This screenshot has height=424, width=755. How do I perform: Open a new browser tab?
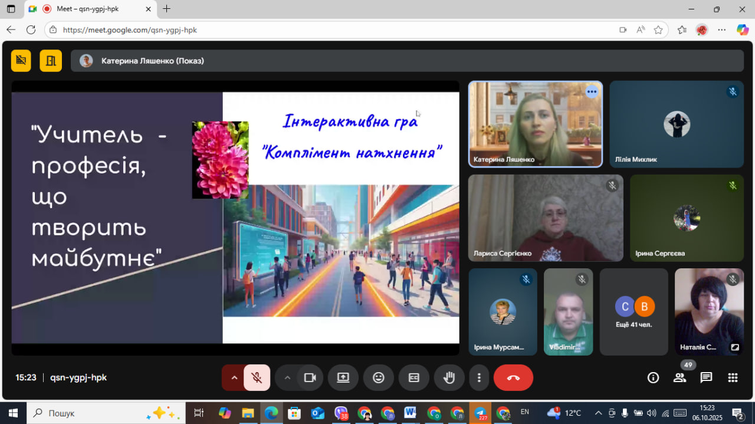coord(167,9)
